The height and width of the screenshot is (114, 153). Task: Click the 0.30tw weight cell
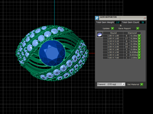134,47
